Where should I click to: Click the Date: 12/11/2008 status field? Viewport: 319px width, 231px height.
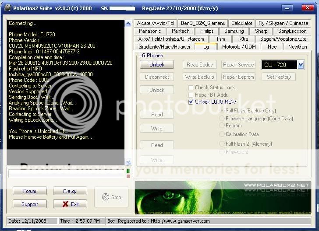pyautogui.click(x=32, y=221)
